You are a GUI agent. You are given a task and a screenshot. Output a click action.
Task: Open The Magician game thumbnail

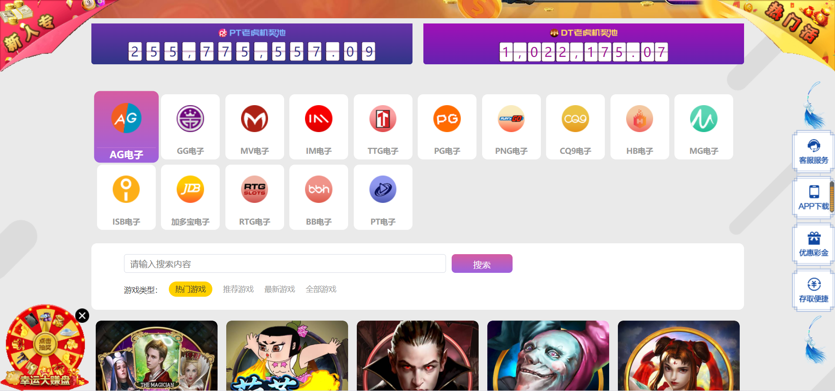coord(157,356)
